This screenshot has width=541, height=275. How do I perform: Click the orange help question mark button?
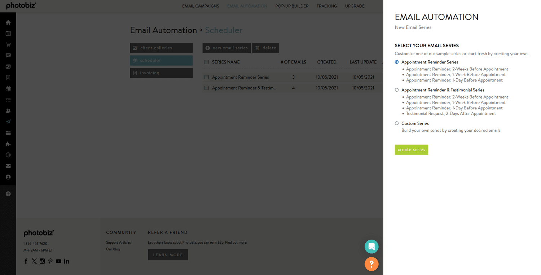click(371, 264)
